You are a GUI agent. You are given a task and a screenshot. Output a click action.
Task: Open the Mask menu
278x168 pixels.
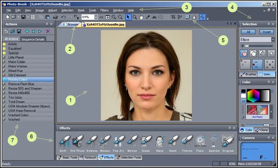coord(81,11)
